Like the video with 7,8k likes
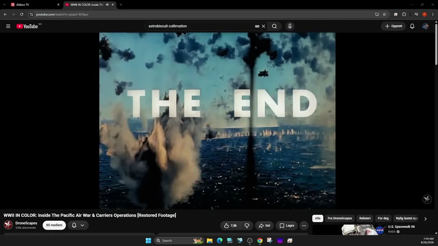Image resolution: width=438 pixels, height=246 pixels. pyautogui.click(x=230, y=225)
